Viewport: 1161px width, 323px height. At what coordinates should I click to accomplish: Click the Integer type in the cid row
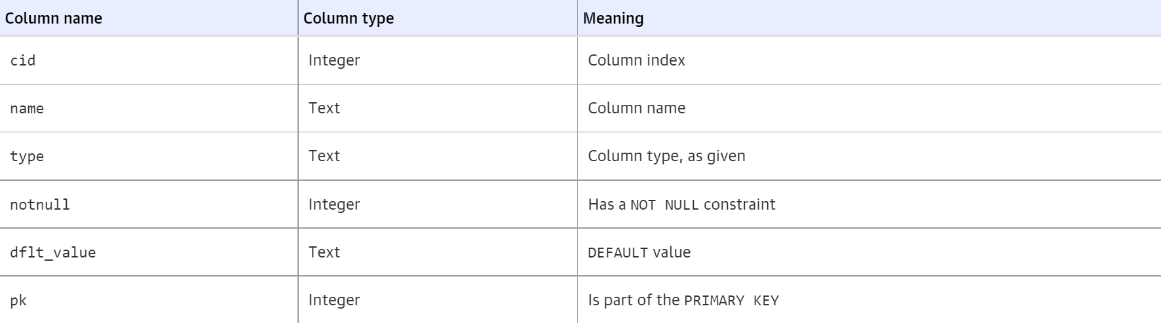[334, 60]
